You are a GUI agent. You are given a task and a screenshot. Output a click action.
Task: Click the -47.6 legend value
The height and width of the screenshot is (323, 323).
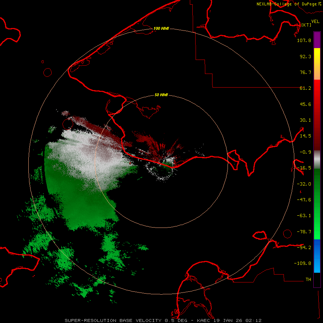(x=304, y=200)
